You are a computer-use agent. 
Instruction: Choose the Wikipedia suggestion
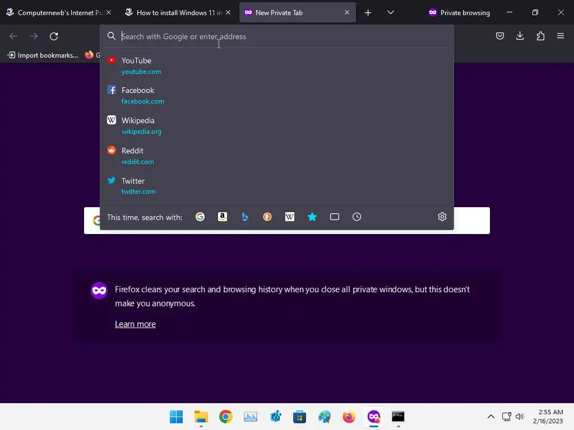click(277, 126)
